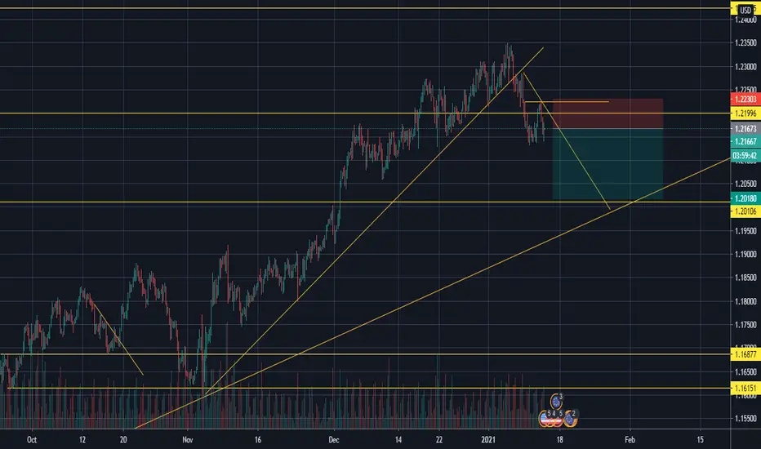Screen dimensions: 761x449
Task: Select the yellow 1.16151 price label
Action: click(745, 388)
